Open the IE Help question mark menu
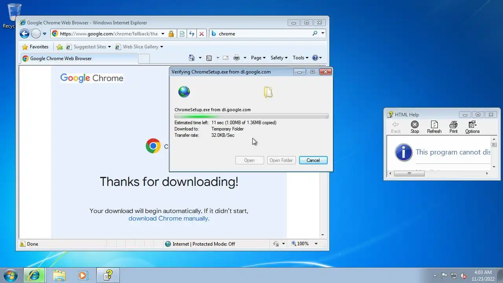Screen dimensions: 503x283 (x=317, y=58)
